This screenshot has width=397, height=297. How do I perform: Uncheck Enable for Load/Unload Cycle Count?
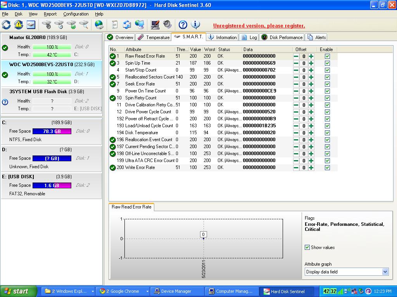coord(327,126)
